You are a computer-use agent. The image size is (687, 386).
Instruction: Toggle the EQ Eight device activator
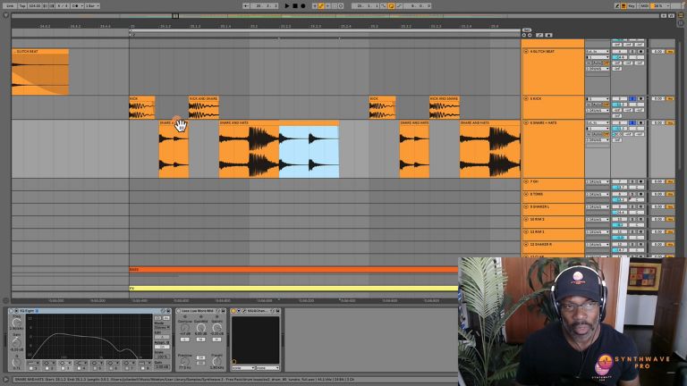[x=11, y=311]
